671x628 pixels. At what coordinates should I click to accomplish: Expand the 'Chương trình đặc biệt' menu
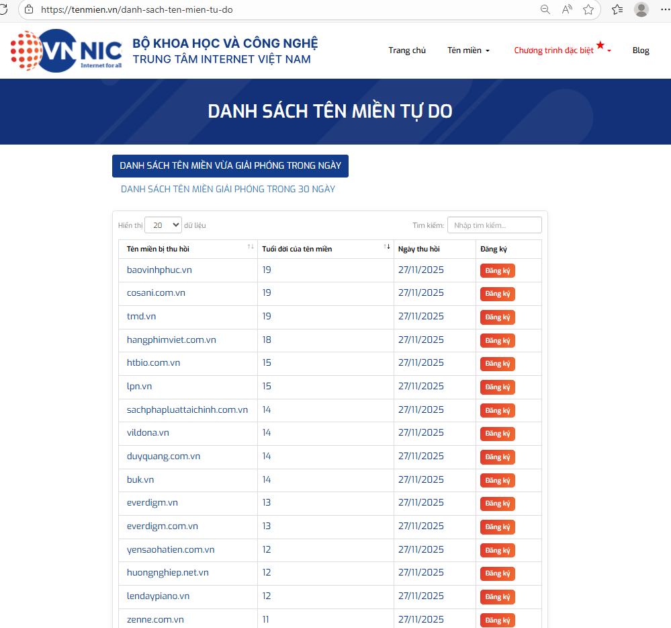[562, 50]
